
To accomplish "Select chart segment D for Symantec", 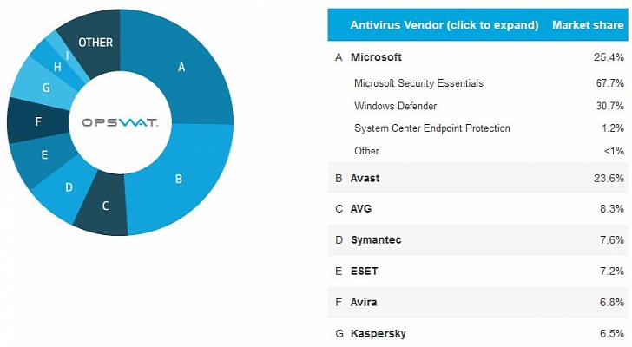I will coord(67,187).
